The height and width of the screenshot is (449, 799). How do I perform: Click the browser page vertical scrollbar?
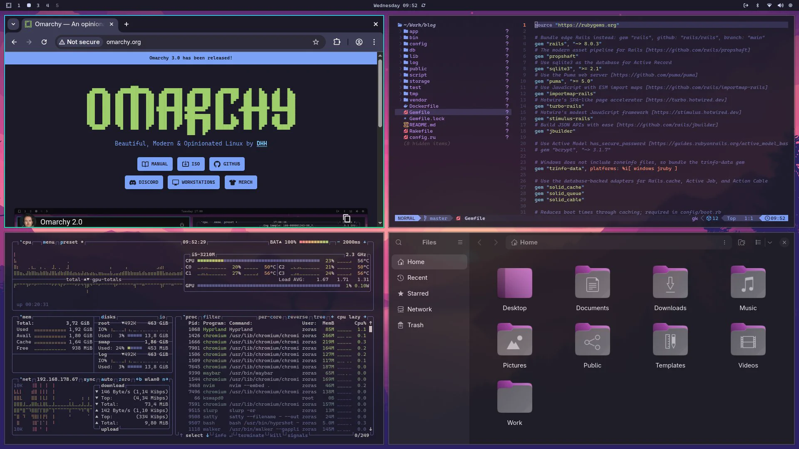(x=380, y=94)
